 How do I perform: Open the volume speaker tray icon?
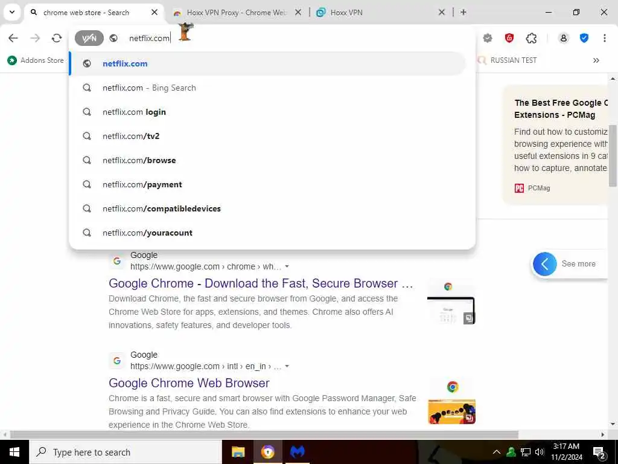click(540, 452)
